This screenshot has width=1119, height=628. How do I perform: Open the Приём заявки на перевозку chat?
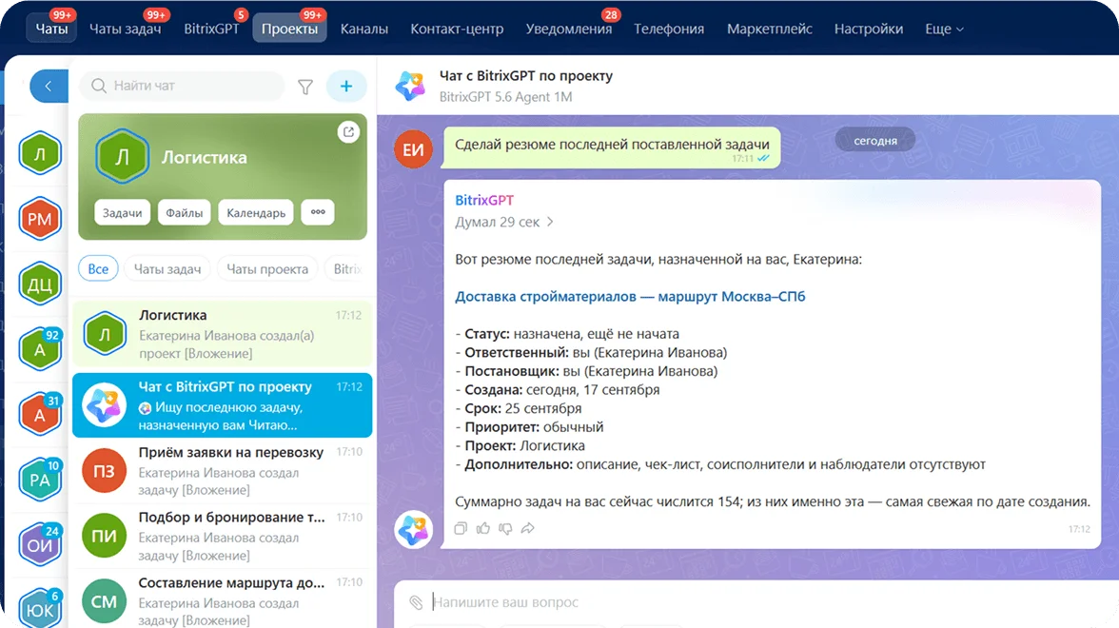[x=222, y=470]
